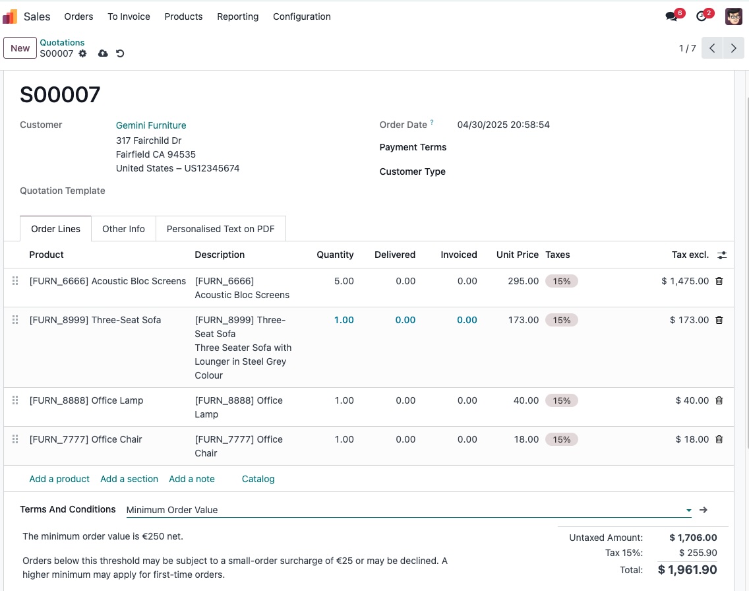Discard changes with the undo icon
The width and height of the screenshot is (749, 591).
[x=120, y=53]
